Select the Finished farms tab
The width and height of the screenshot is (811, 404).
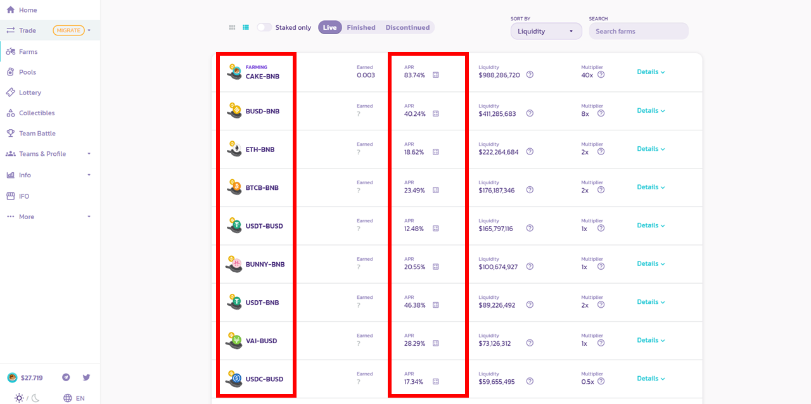click(x=361, y=27)
